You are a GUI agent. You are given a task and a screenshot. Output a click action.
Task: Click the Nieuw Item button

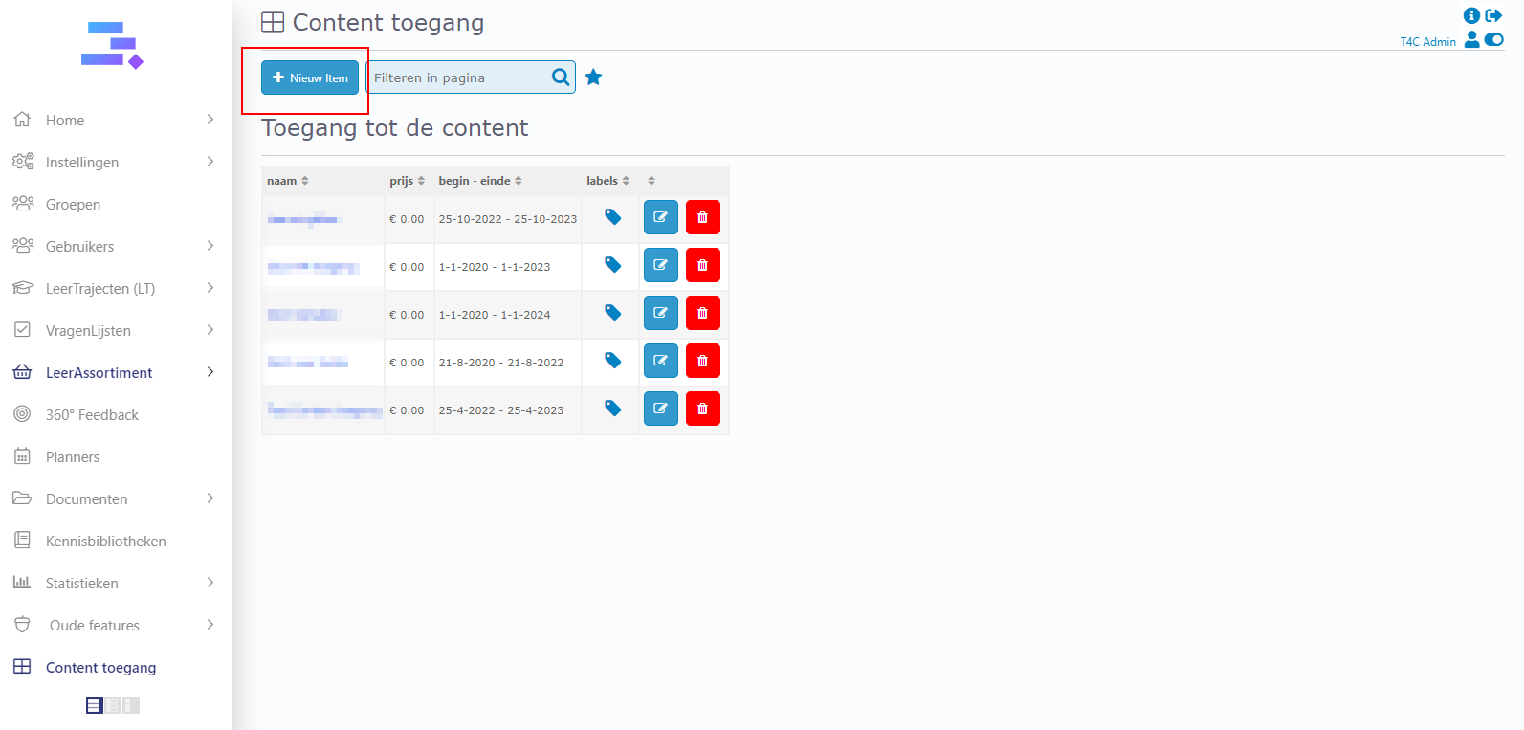(x=310, y=77)
